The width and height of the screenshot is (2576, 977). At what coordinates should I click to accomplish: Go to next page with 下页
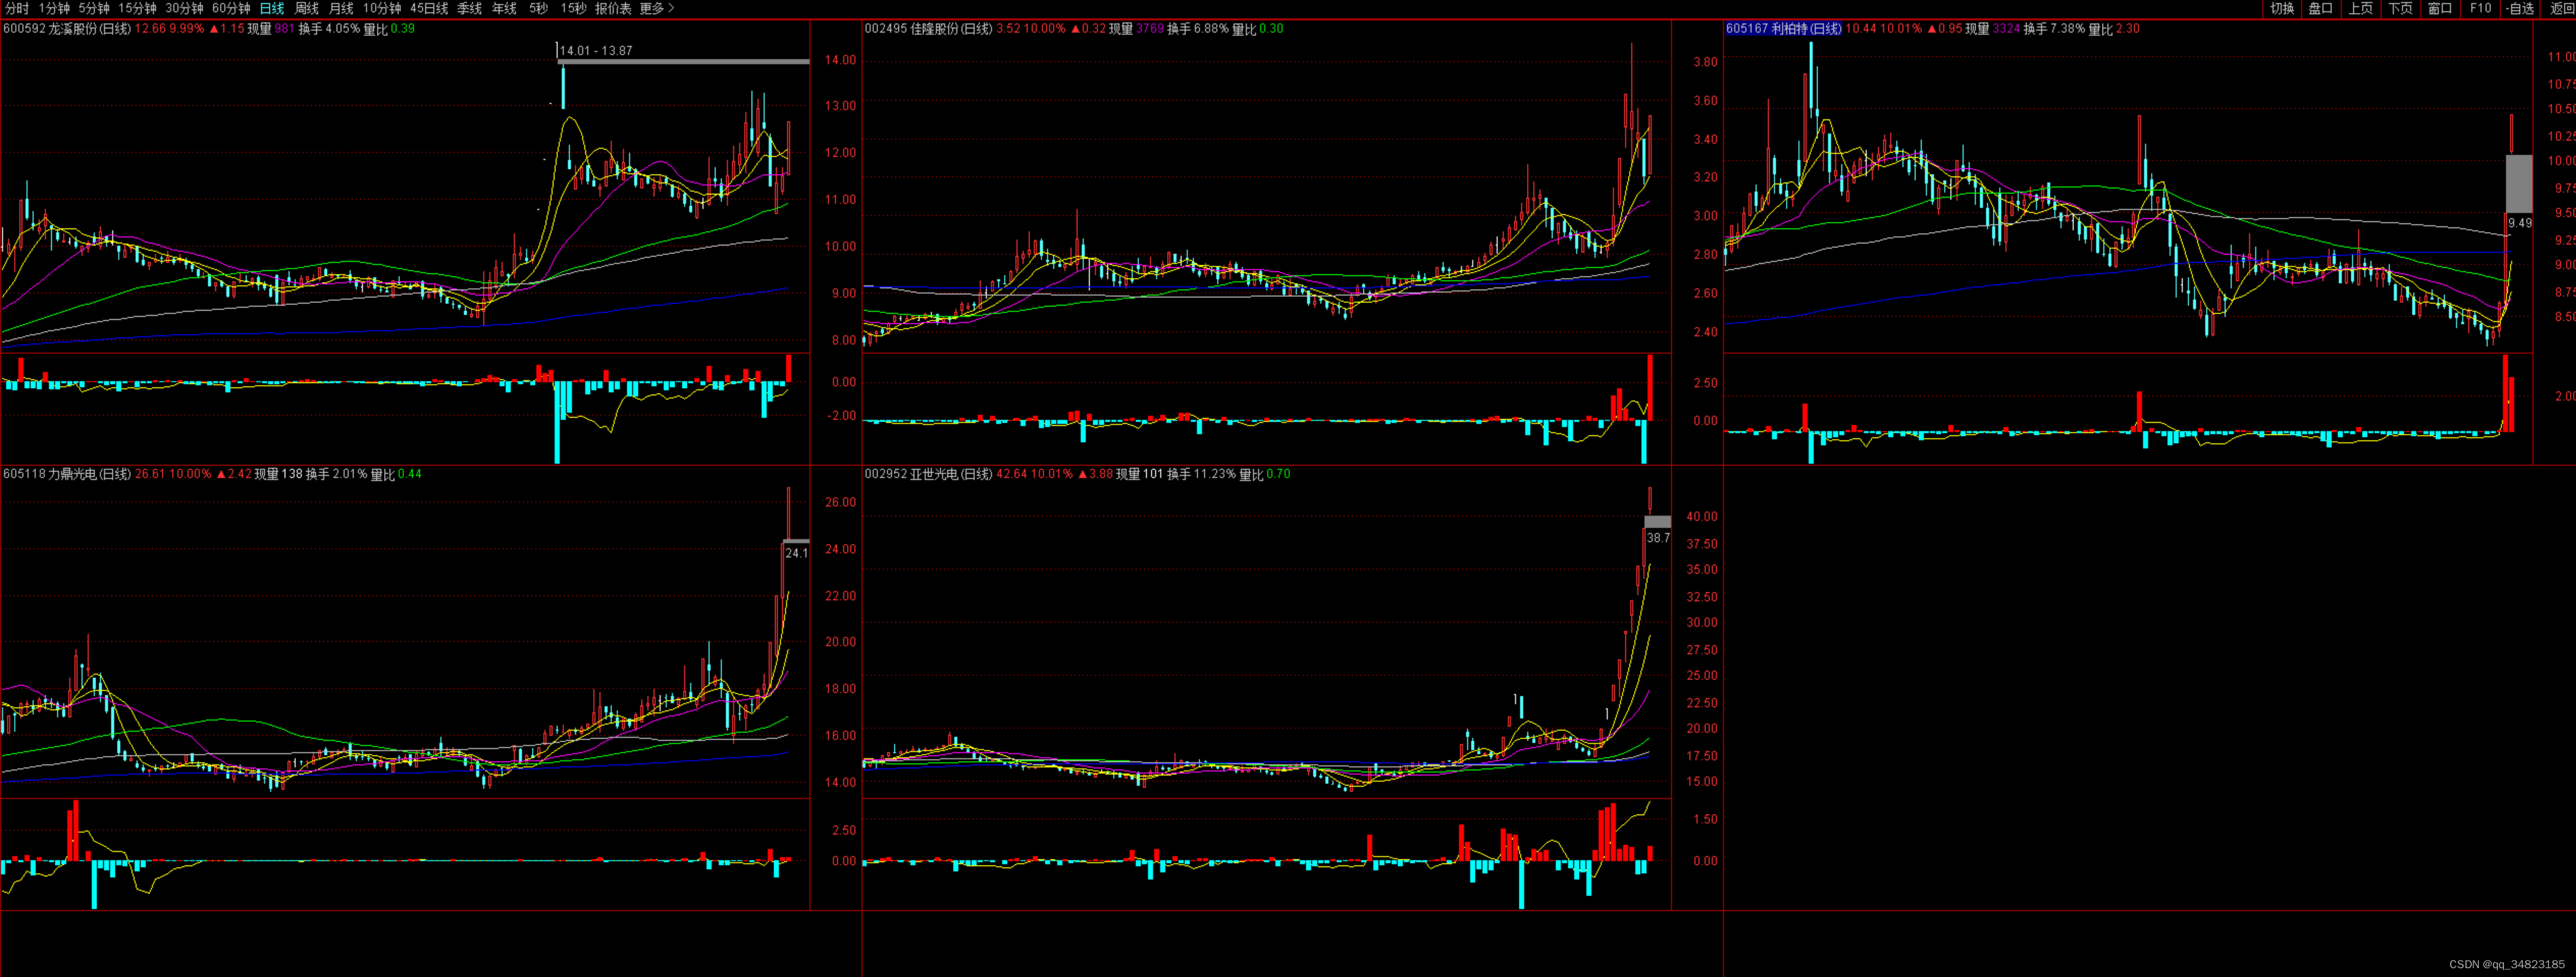[x=2400, y=8]
